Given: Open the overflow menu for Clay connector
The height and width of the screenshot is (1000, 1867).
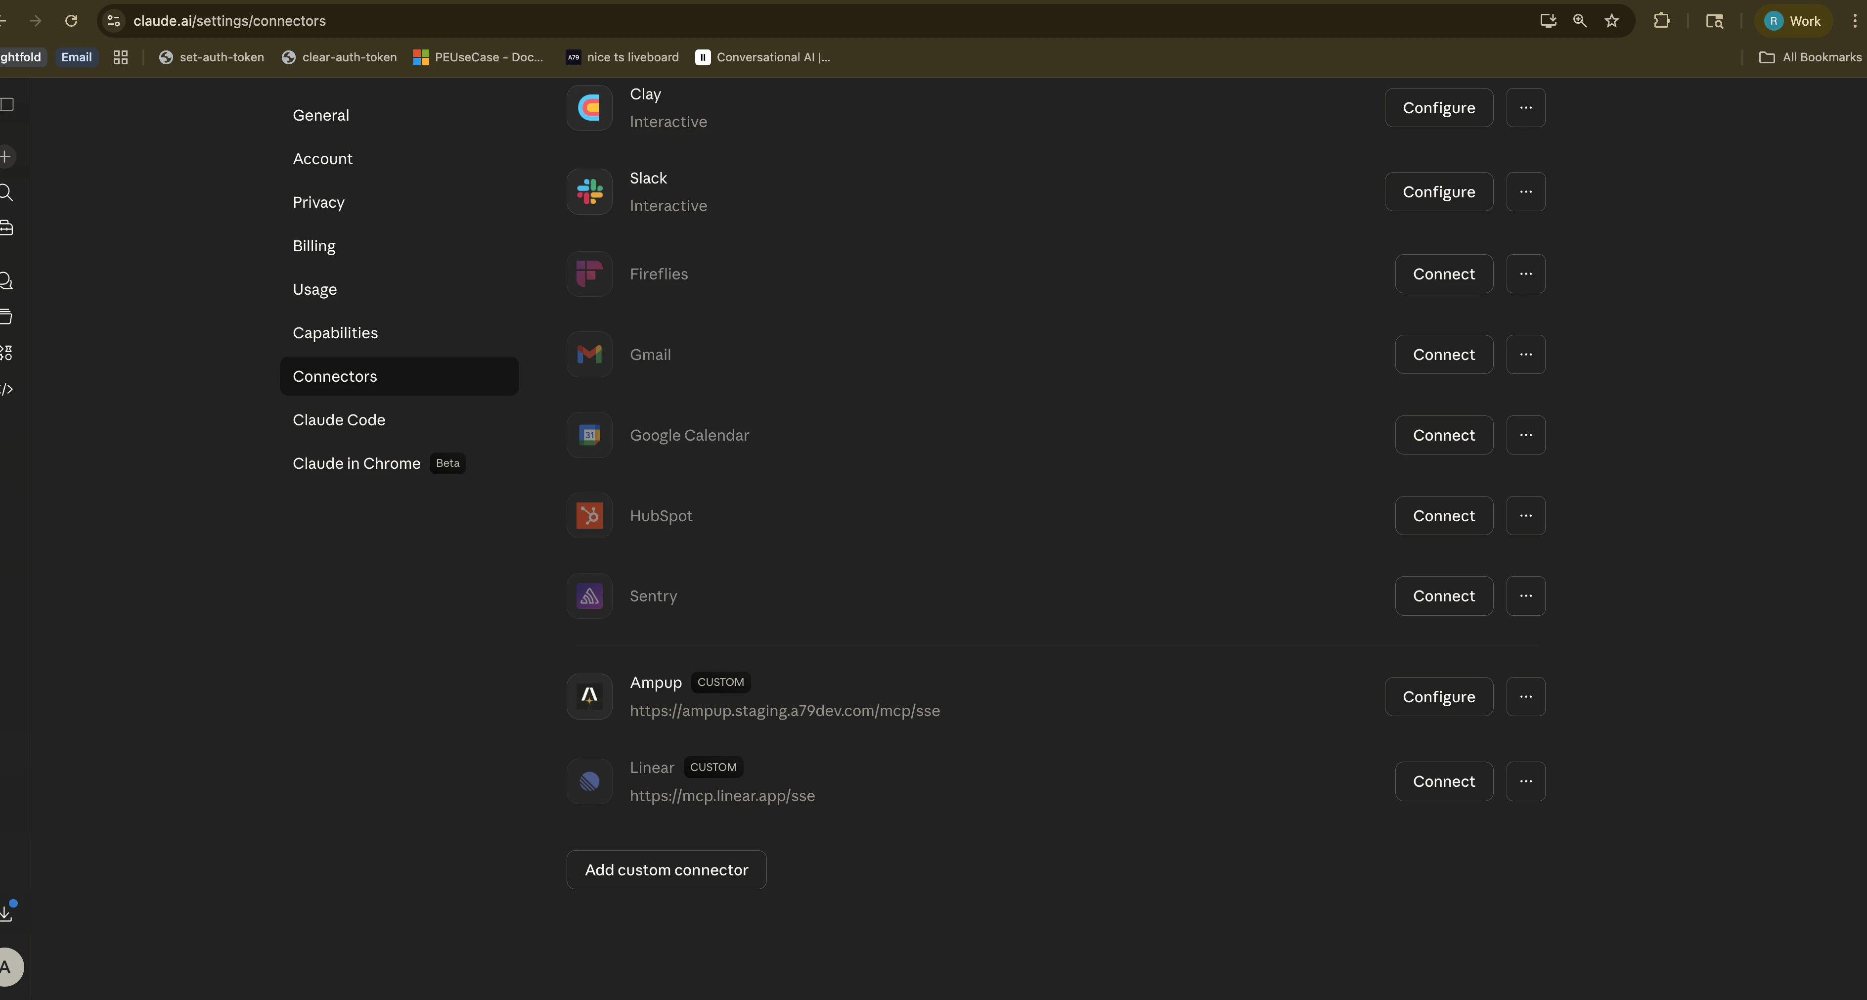Looking at the screenshot, I should pyautogui.click(x=1526, y=107).
